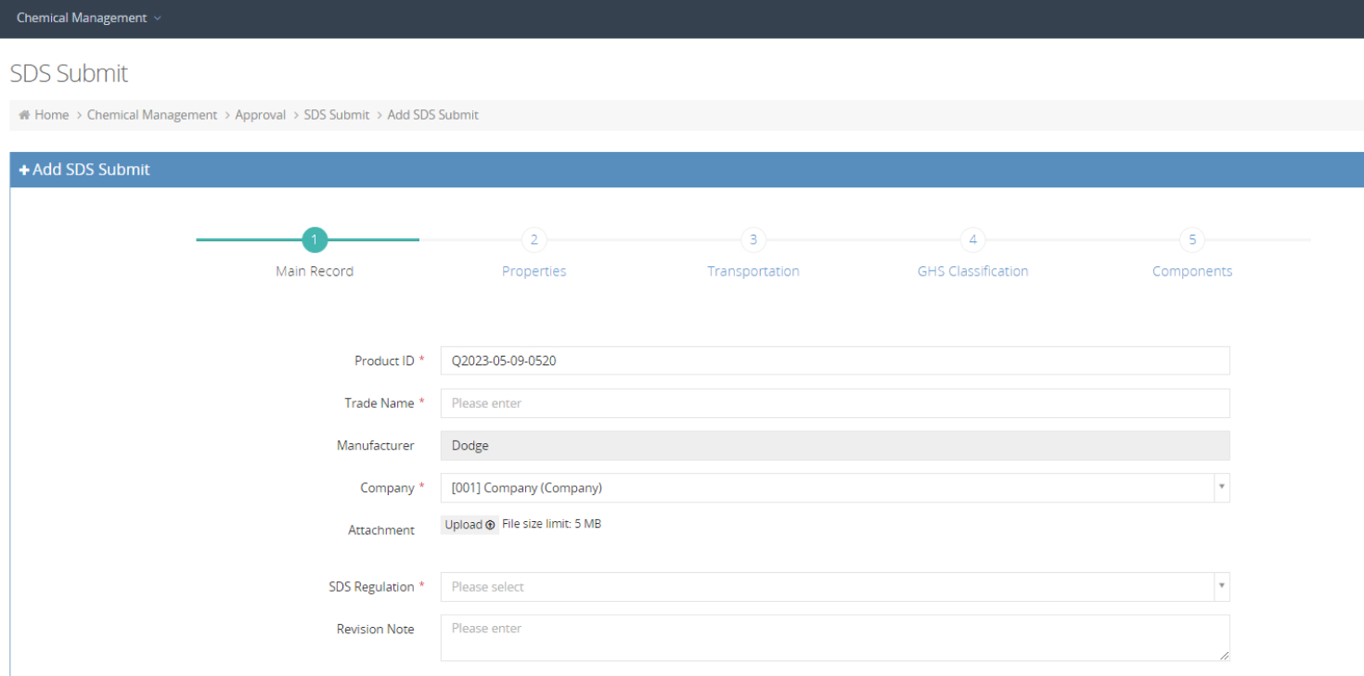This screenshot has height=676, width=1364.
Task: Click the SDS Regulation dropdown arrow
Action: [1222, 587]
